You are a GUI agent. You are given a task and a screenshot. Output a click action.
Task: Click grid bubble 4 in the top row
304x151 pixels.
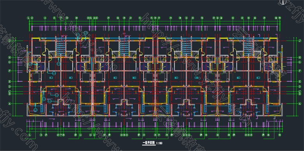point(45,18)
